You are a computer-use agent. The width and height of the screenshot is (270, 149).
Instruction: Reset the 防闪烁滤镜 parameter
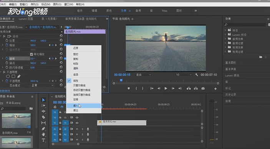tap(61, 67)
